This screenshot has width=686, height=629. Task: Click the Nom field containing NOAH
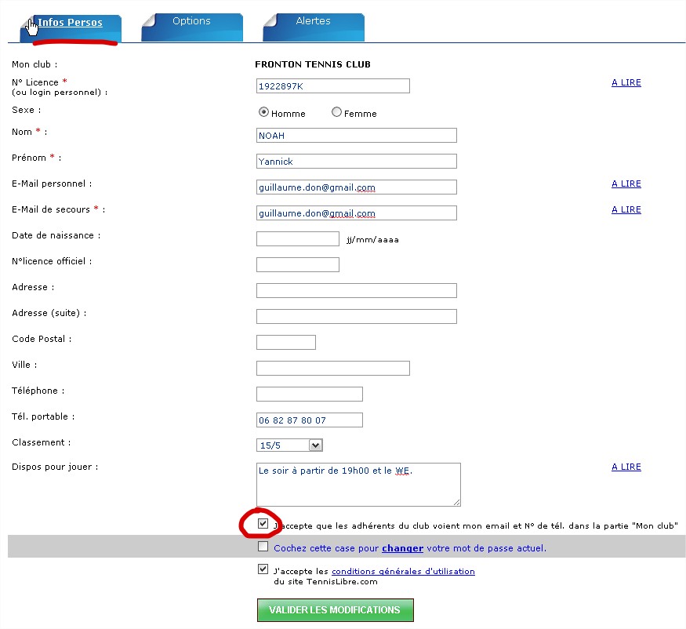357,136
